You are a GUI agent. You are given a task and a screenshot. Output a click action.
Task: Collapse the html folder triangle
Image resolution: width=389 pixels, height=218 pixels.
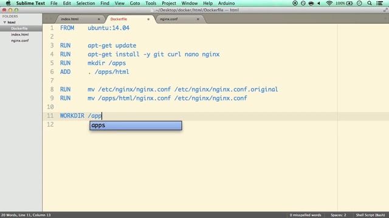click(4, 22)
